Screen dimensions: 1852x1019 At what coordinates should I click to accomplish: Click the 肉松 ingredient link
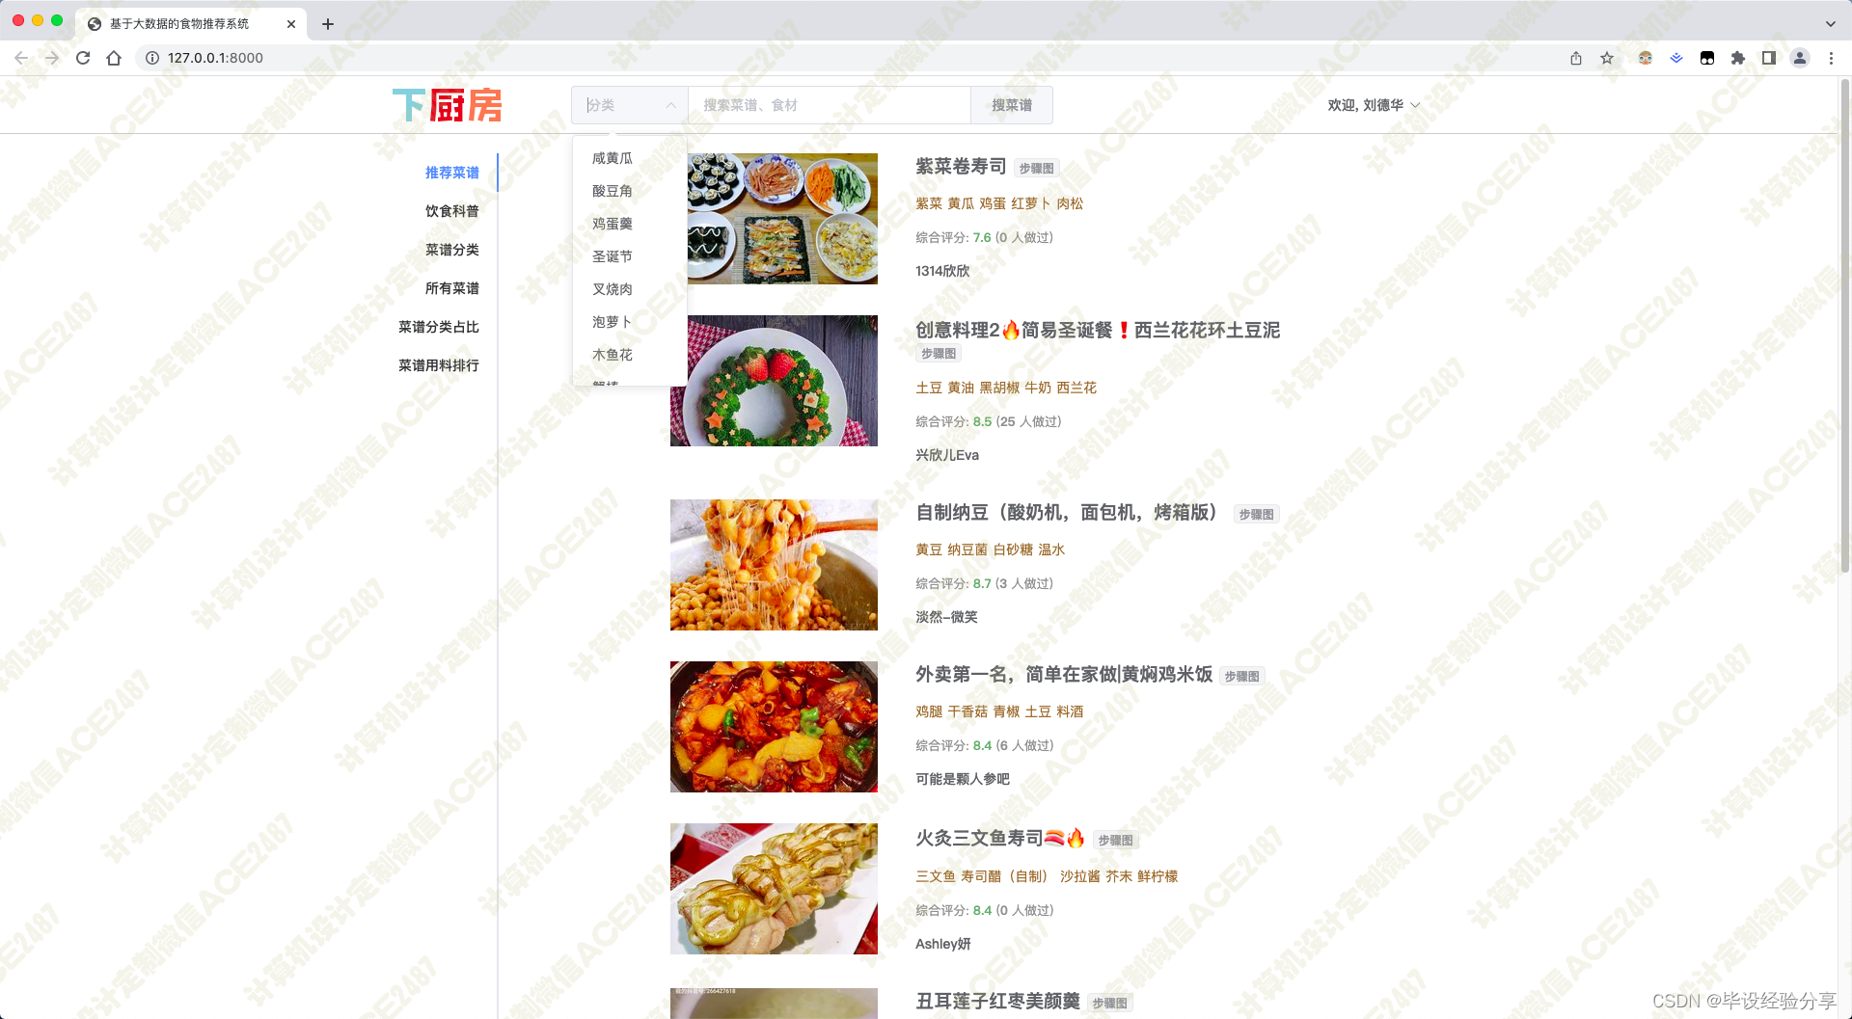[1070, 203]
